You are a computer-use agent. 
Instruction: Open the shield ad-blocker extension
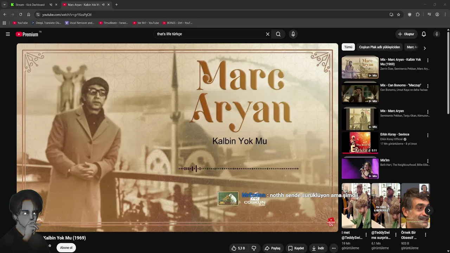point(410,14)
